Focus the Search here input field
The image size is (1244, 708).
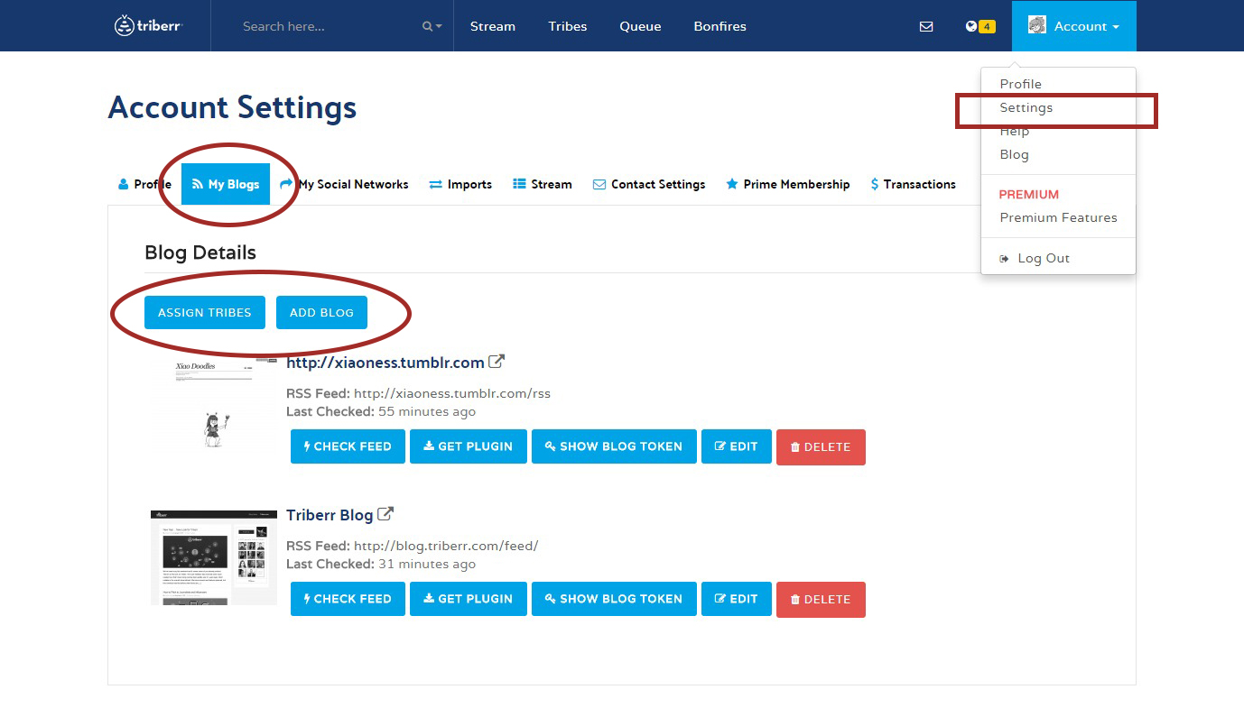(x=325, y=26)
